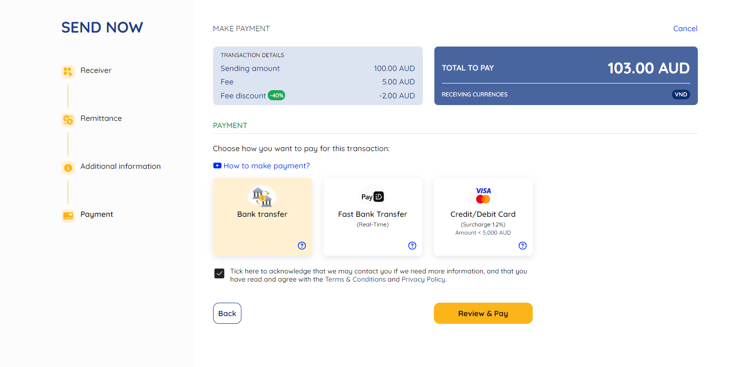Click the VND receiving currency badge

(x=681, y=94)
